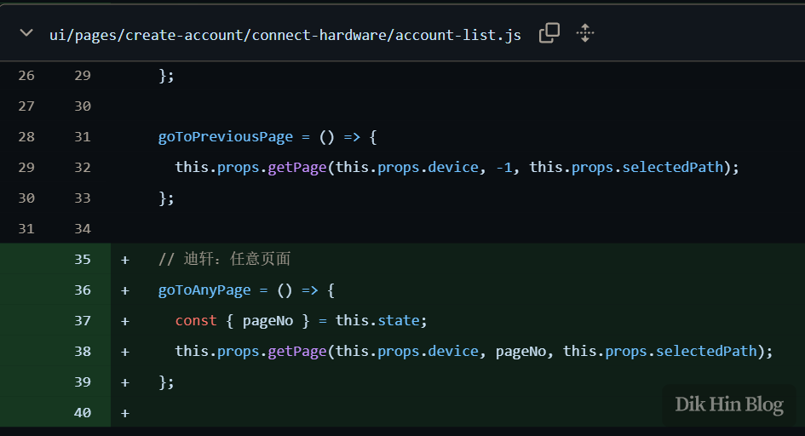The height and width of the screenshot is (436, 805).
Task: Click the Dik Hin Blog watermark
Action: pos(728,404)
